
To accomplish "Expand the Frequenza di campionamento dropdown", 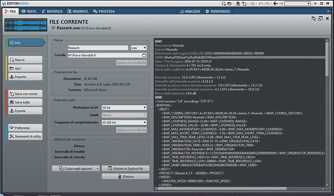I will click(124, 123).
